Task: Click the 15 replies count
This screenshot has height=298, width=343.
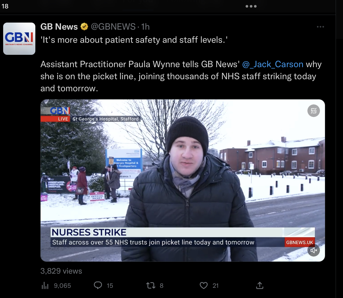Action: 110,286
